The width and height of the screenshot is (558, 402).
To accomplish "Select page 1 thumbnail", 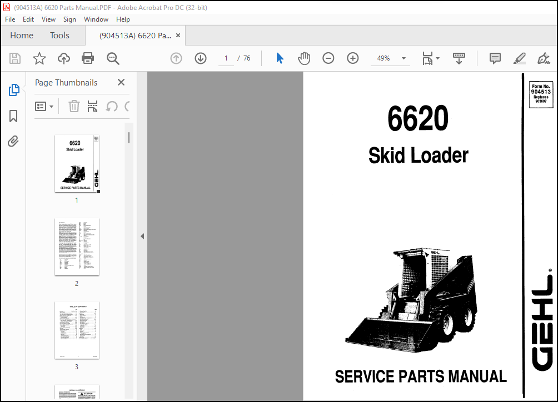I will [77, 163].
